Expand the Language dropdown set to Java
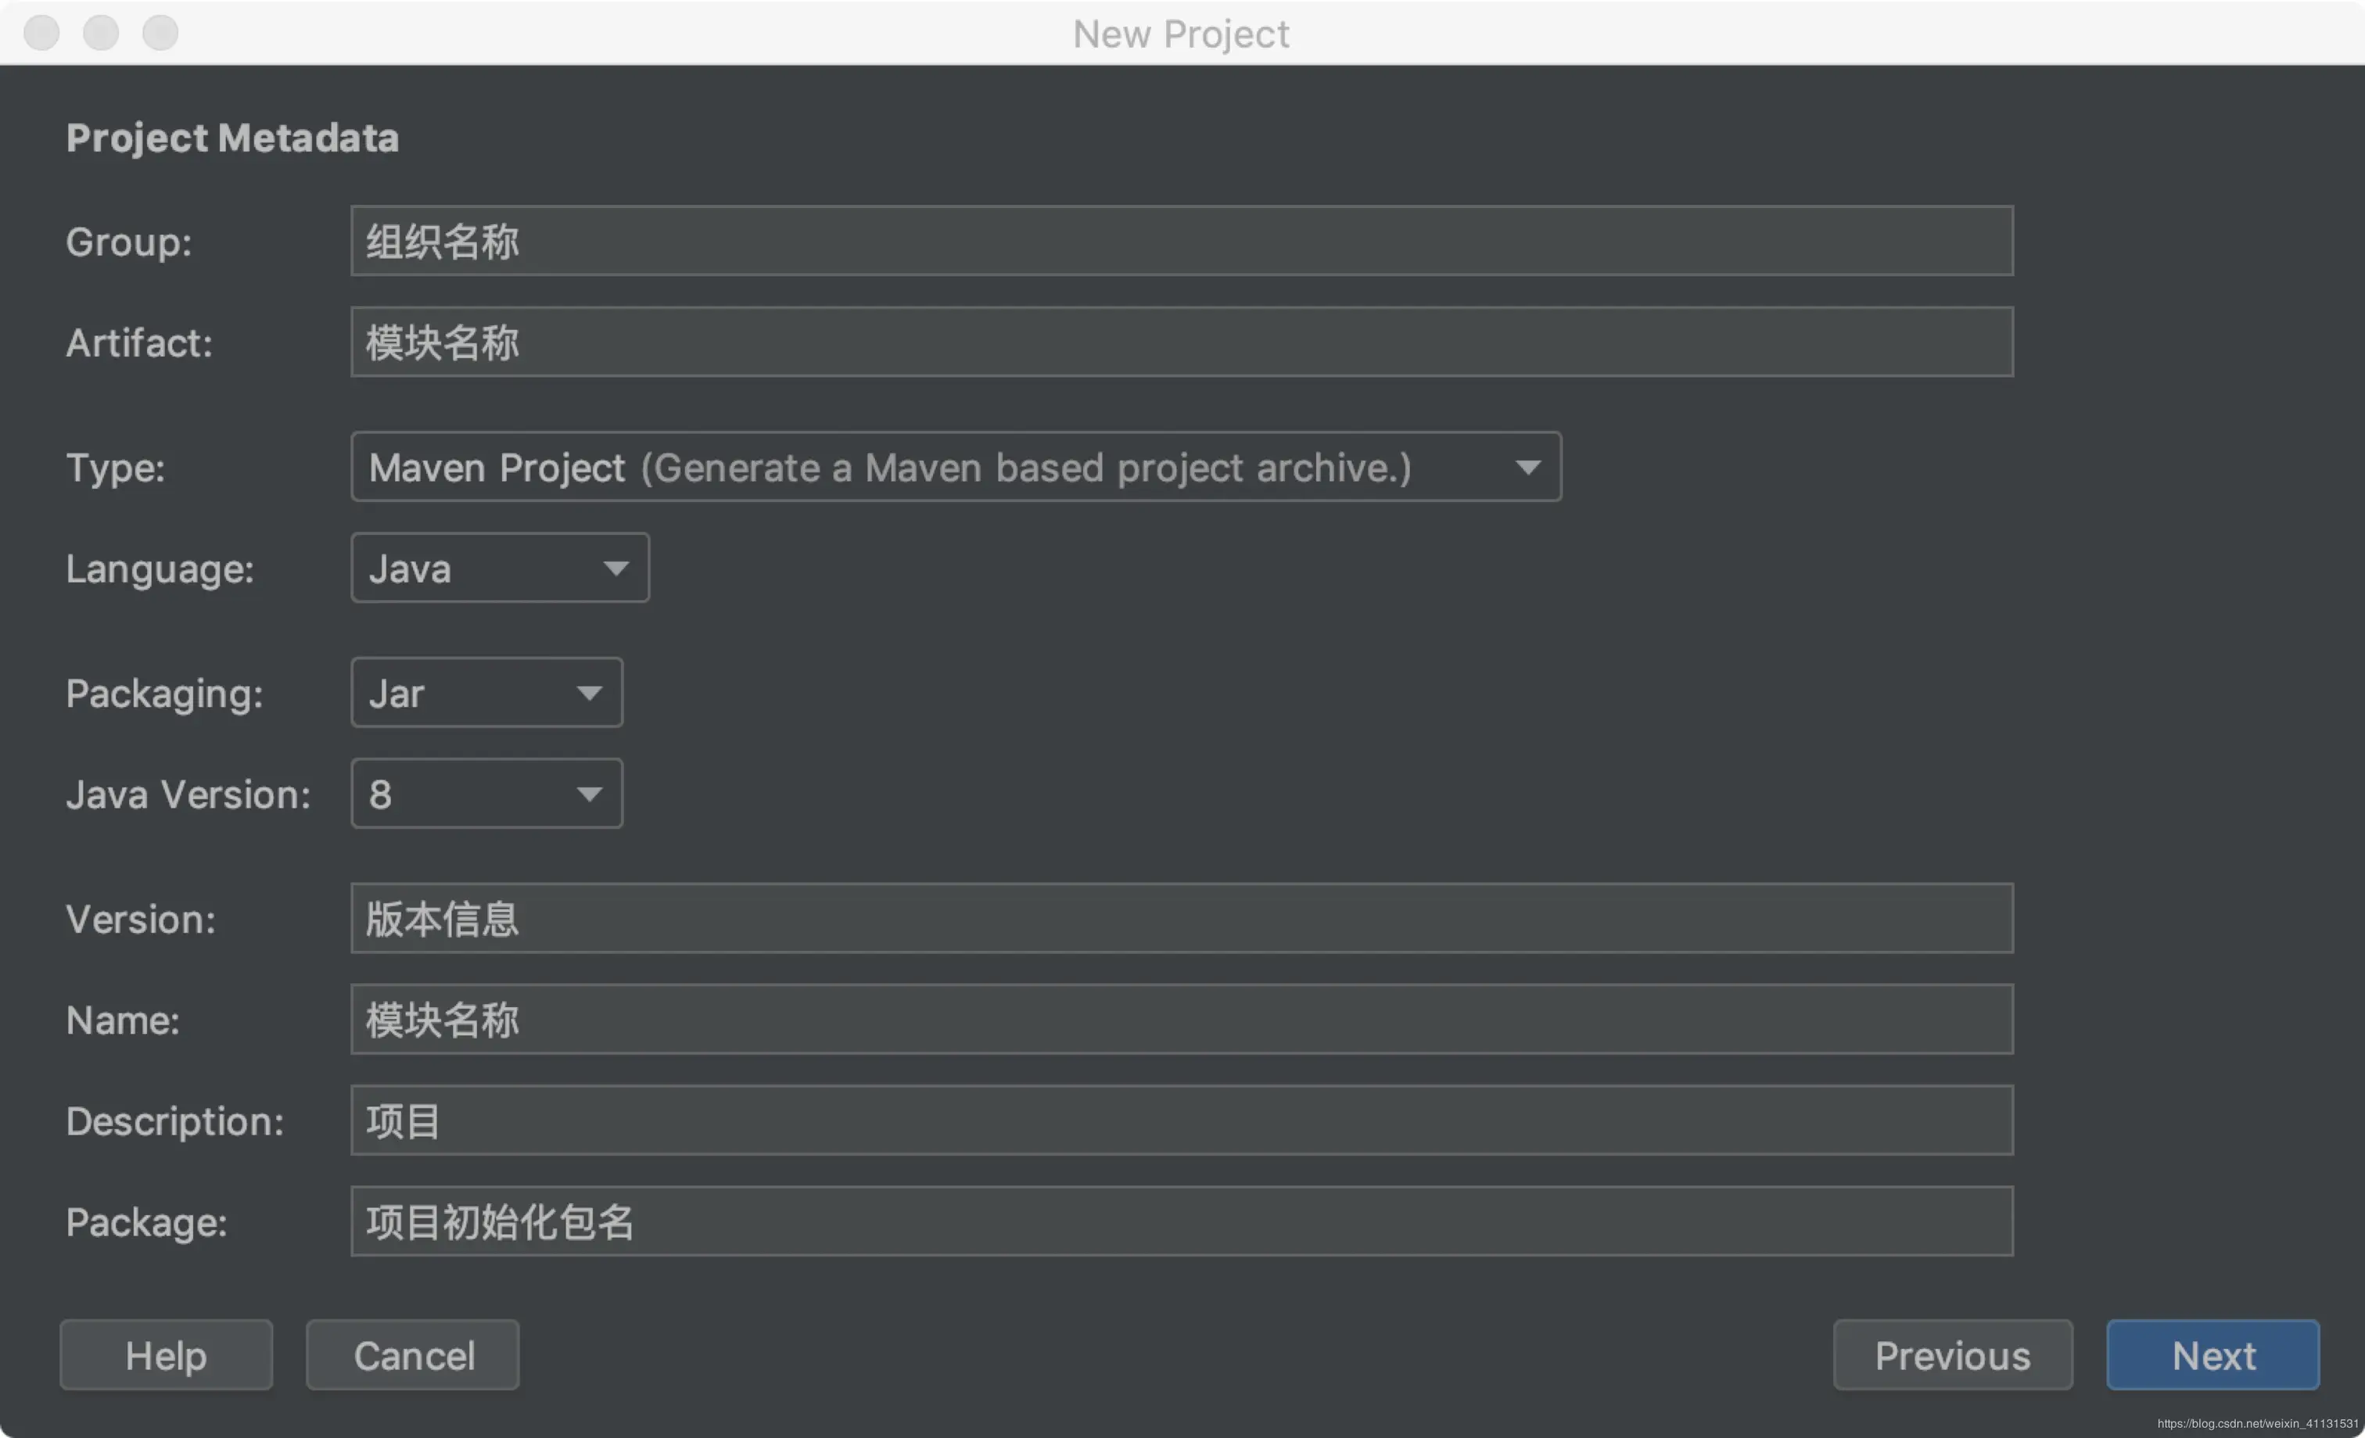2365x1438 pixels. click(500, 568)
